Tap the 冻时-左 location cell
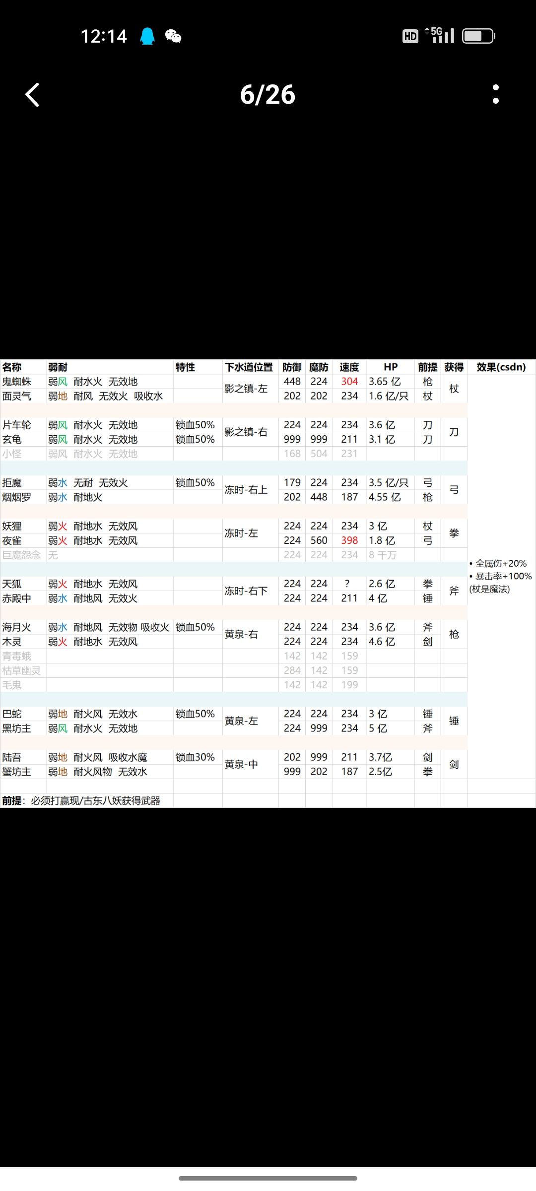 pos(241,533)
